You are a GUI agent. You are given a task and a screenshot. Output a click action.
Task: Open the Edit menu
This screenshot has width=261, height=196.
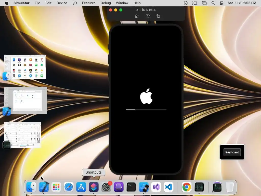48,3
